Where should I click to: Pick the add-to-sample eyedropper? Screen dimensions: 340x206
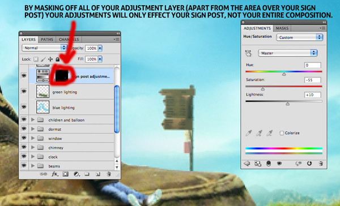pyautogui.click(x=259, y=133)
